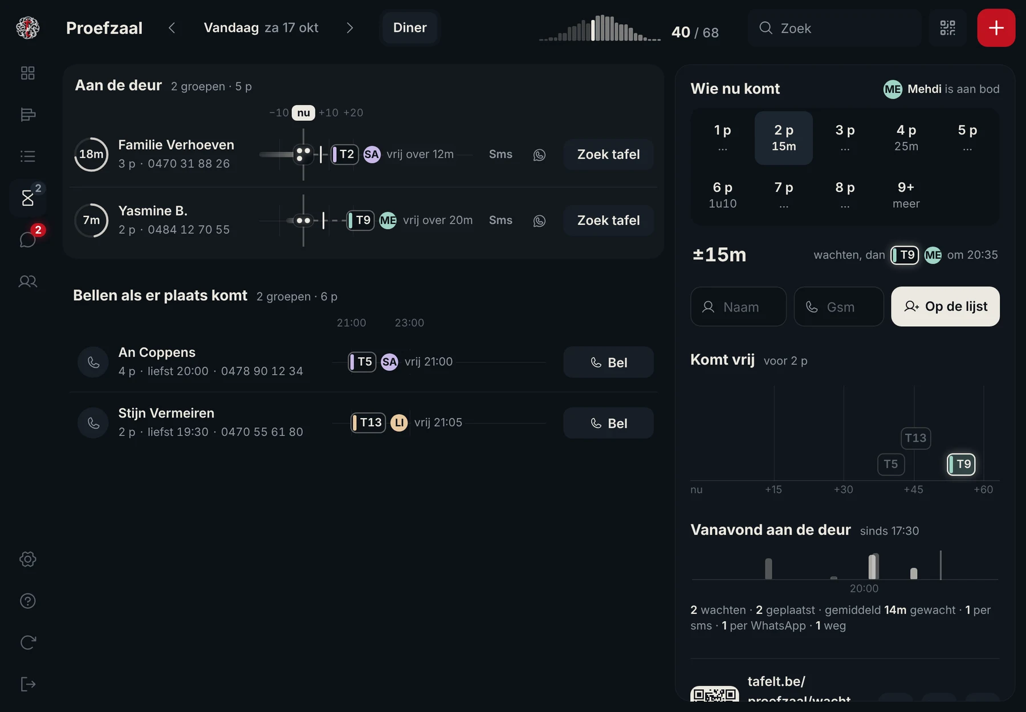Screen dimensions: 1026x712
Task: Open the chat messages icon with badge
Action: [27, 239]
